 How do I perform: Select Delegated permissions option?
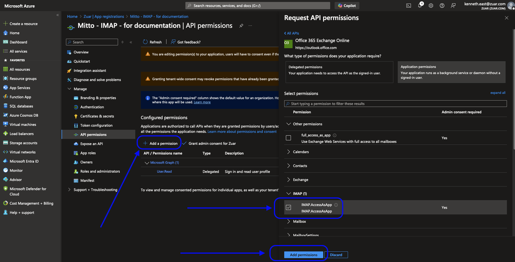(x=339, y=72)
